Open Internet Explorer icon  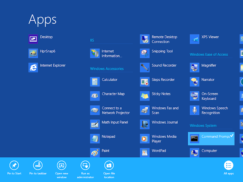tap(33, 67)
